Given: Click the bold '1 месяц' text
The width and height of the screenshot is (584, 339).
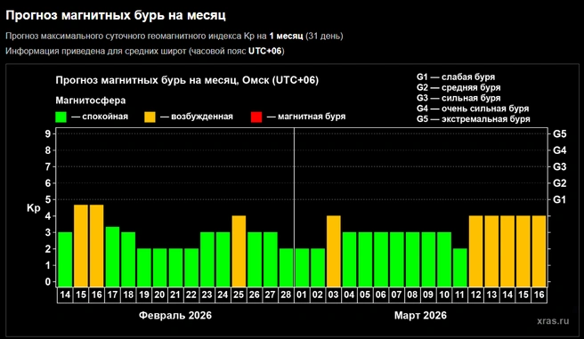Looking at the screenshot, I should click(286, 36).
